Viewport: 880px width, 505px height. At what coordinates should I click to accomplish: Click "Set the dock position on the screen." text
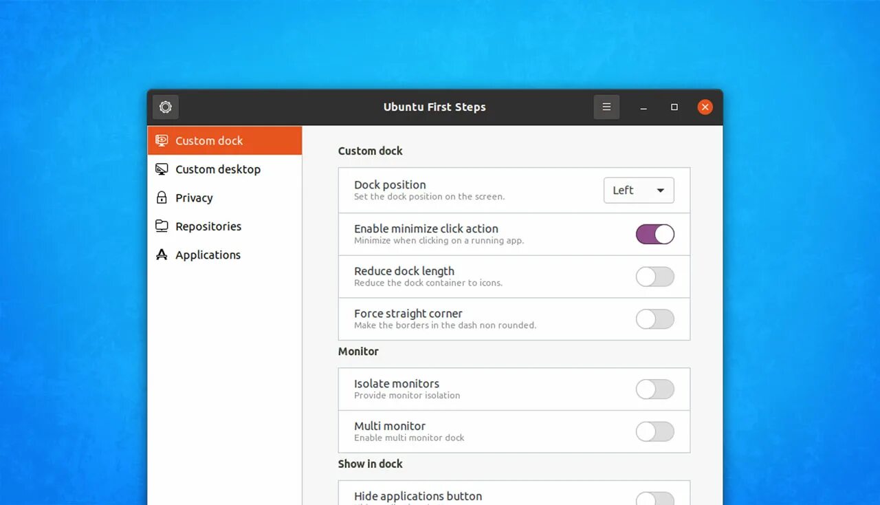pos(430,197)
